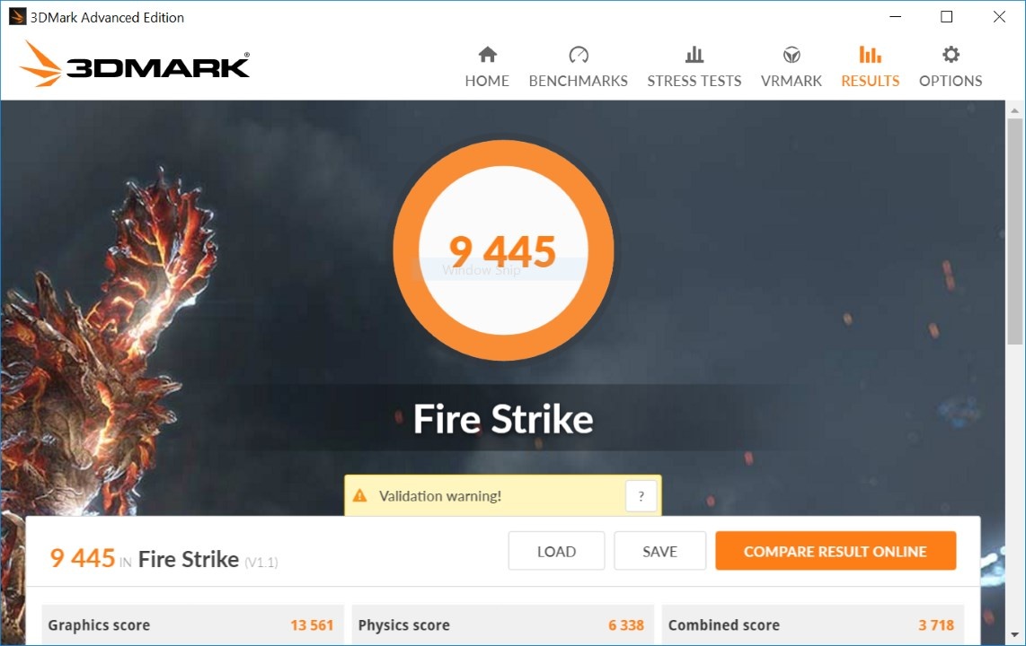Click the SAVE button
The image size is (1026, 646).
click(x=659, y=551)
